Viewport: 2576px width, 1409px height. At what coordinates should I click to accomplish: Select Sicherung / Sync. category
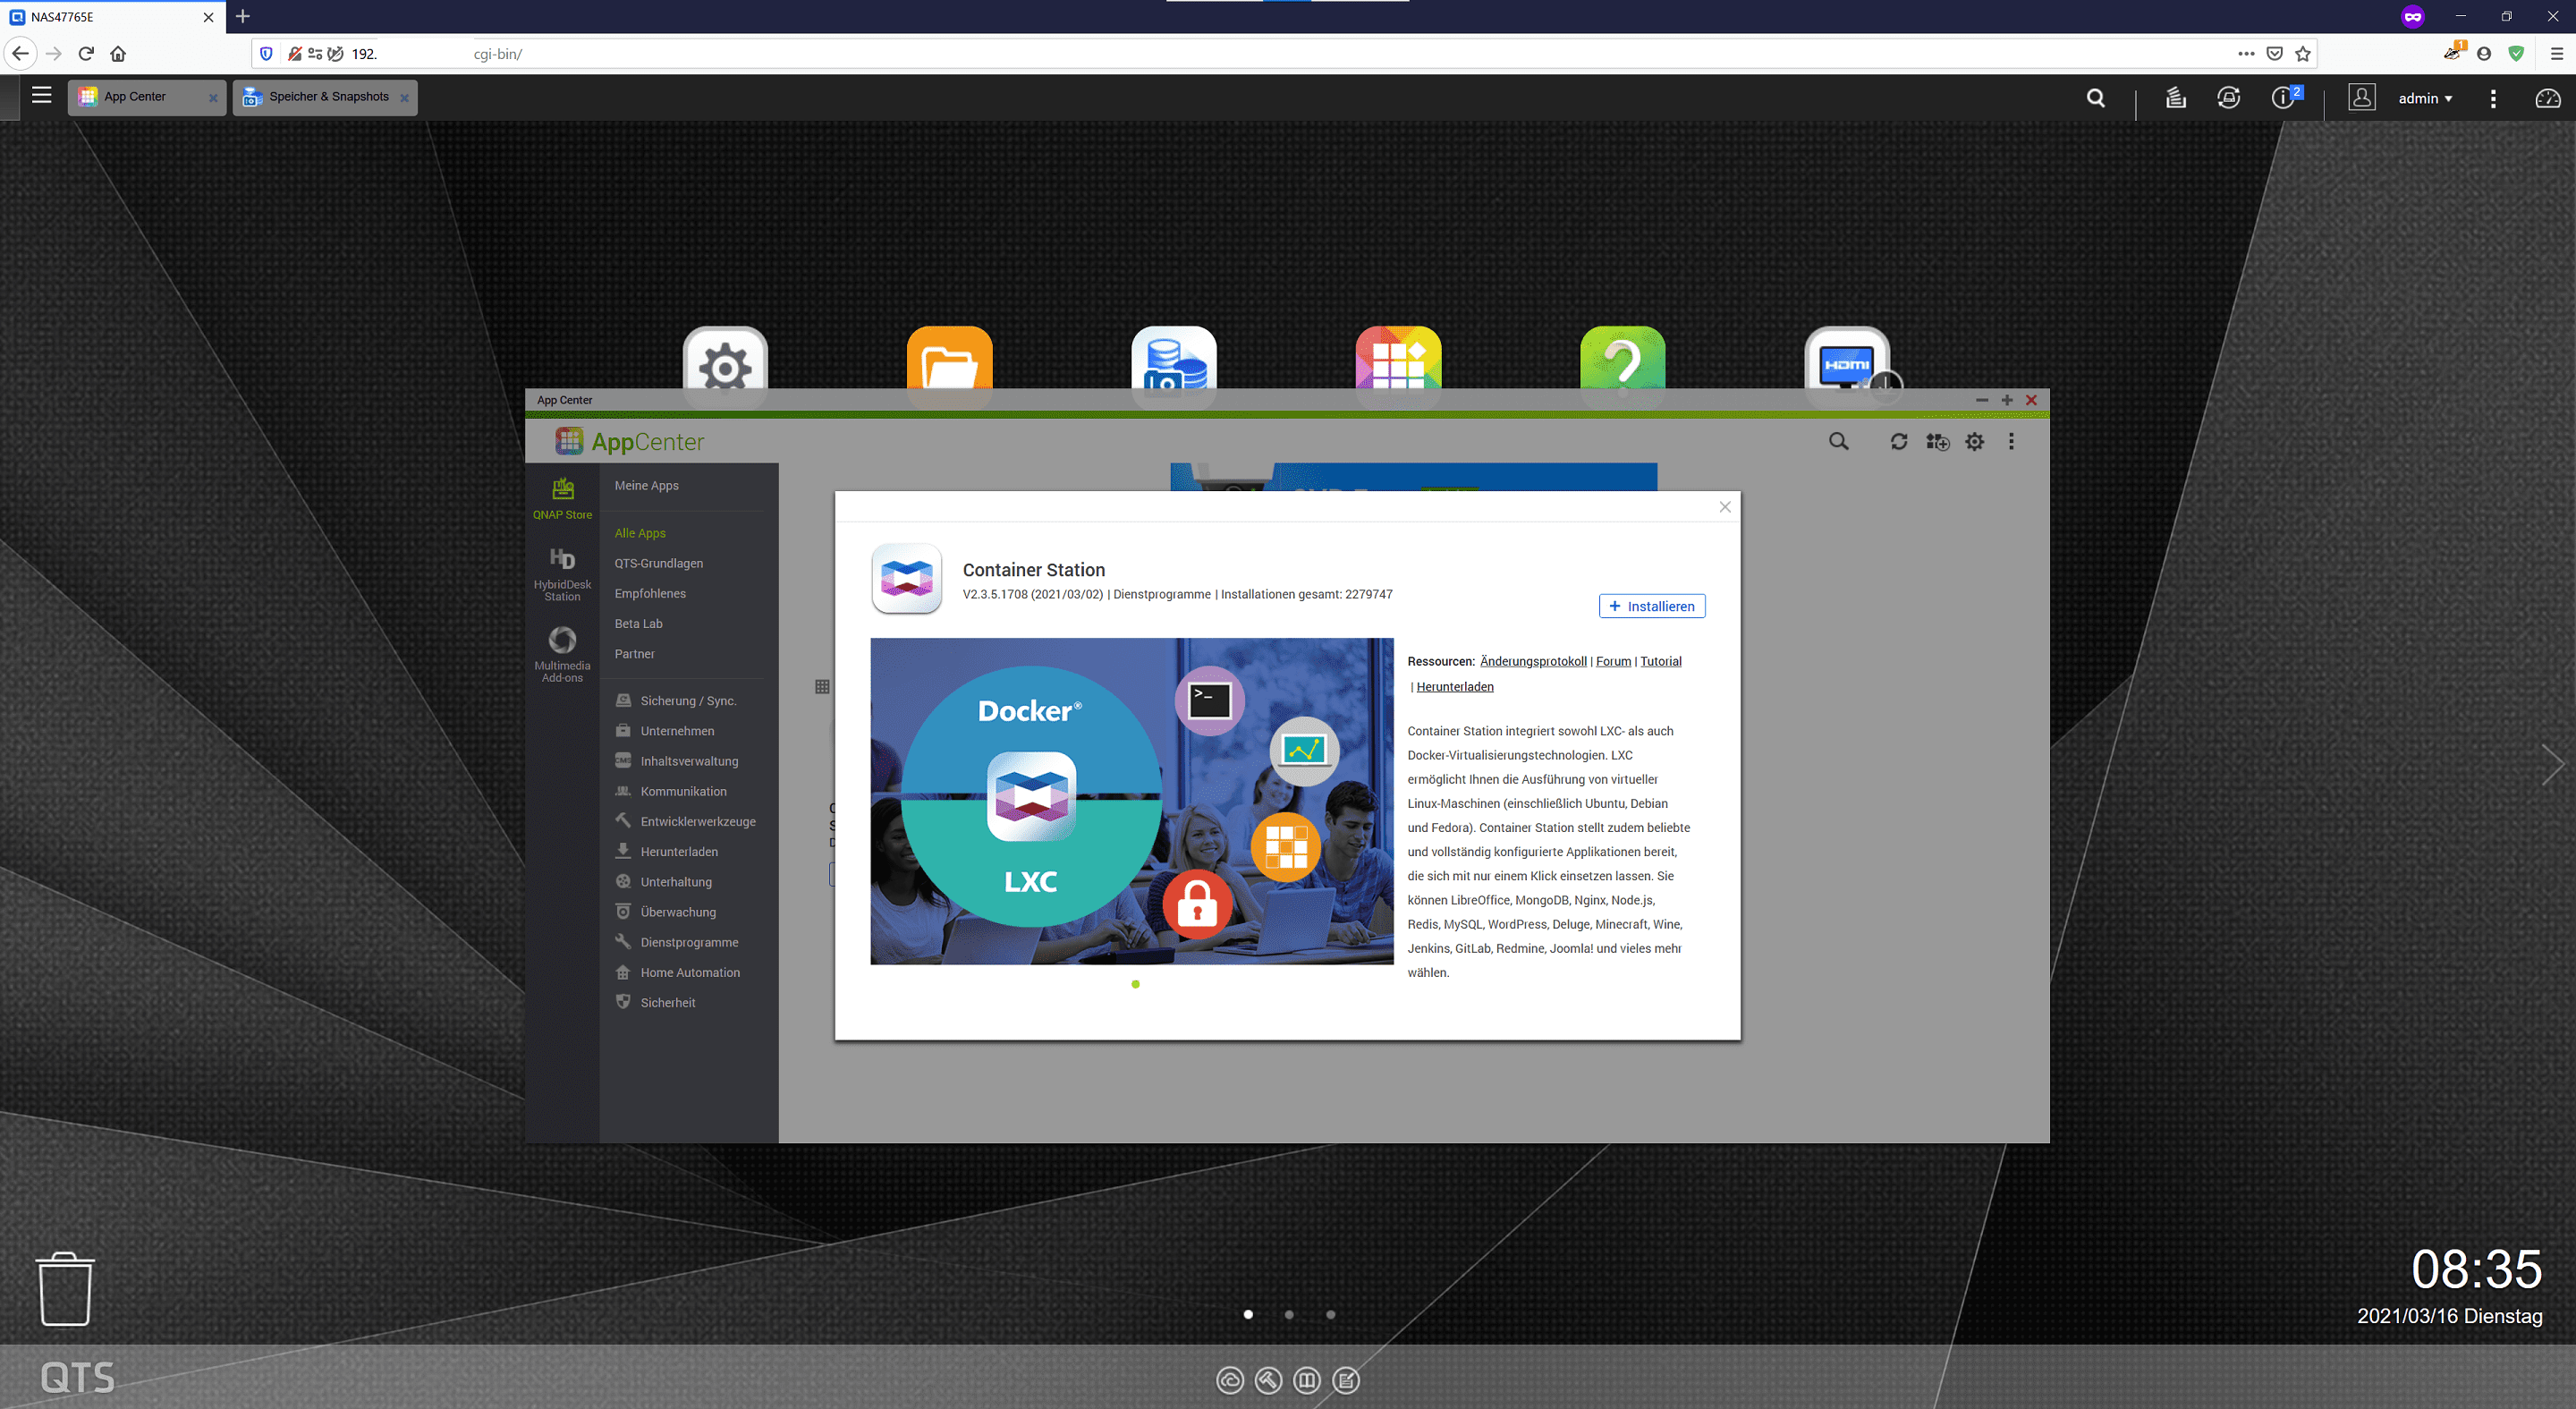coord(688,701)
